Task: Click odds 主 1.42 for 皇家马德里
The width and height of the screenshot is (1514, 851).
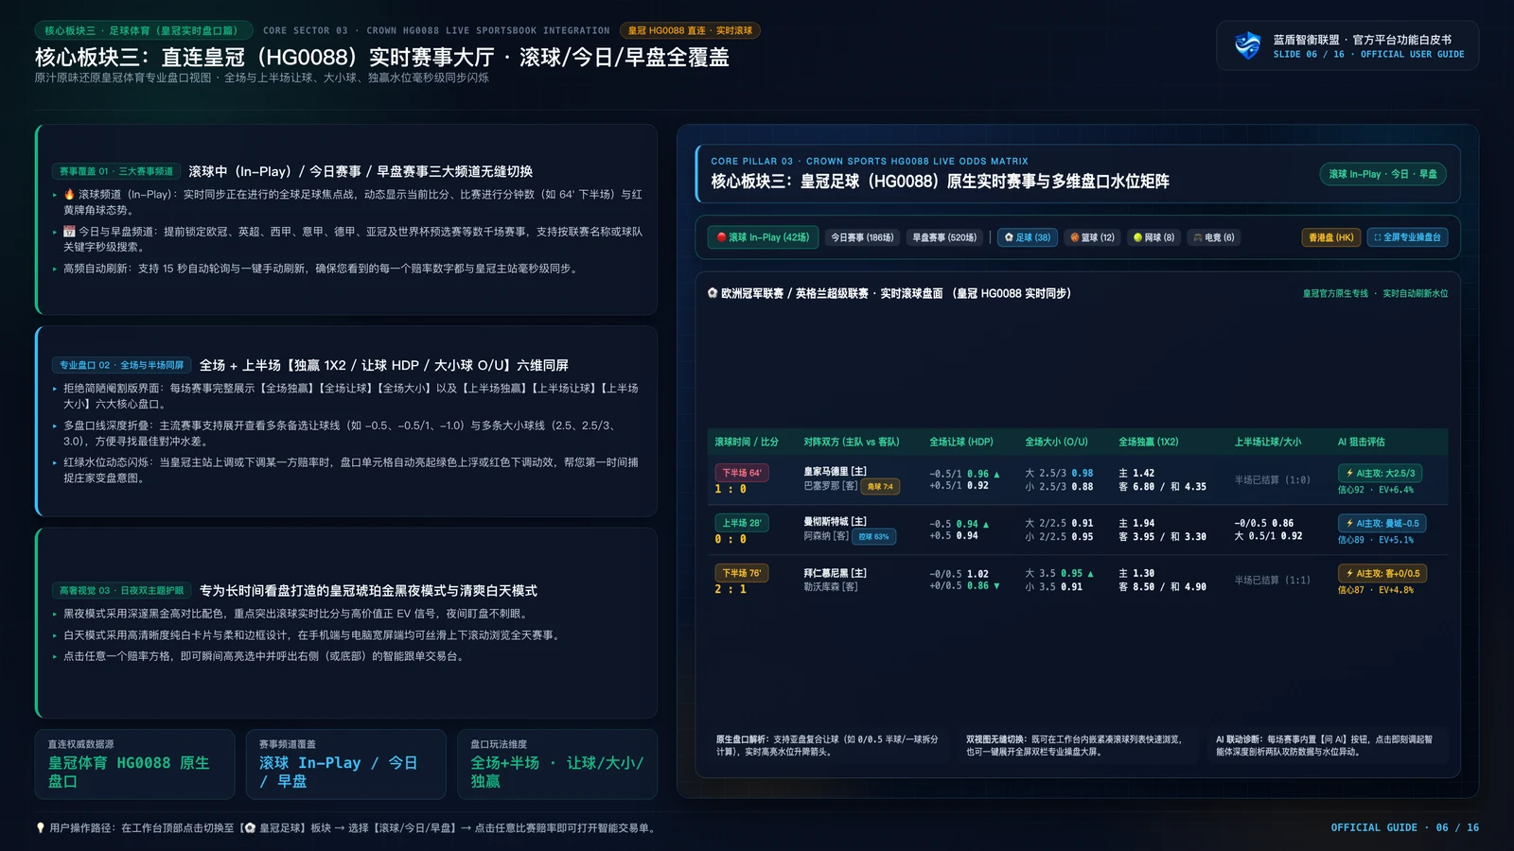Action: 1136,473
